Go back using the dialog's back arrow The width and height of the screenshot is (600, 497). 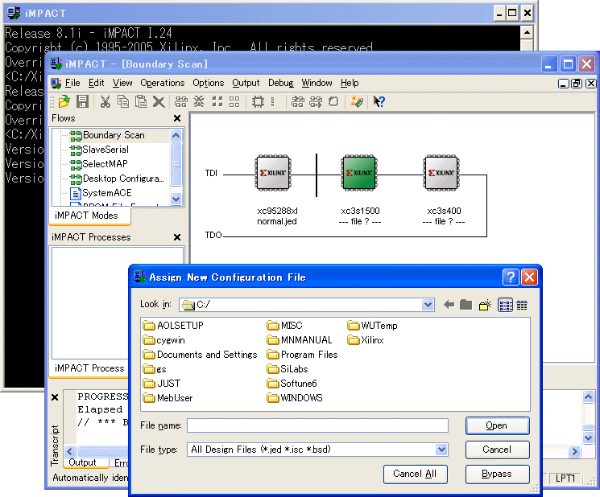449,305
